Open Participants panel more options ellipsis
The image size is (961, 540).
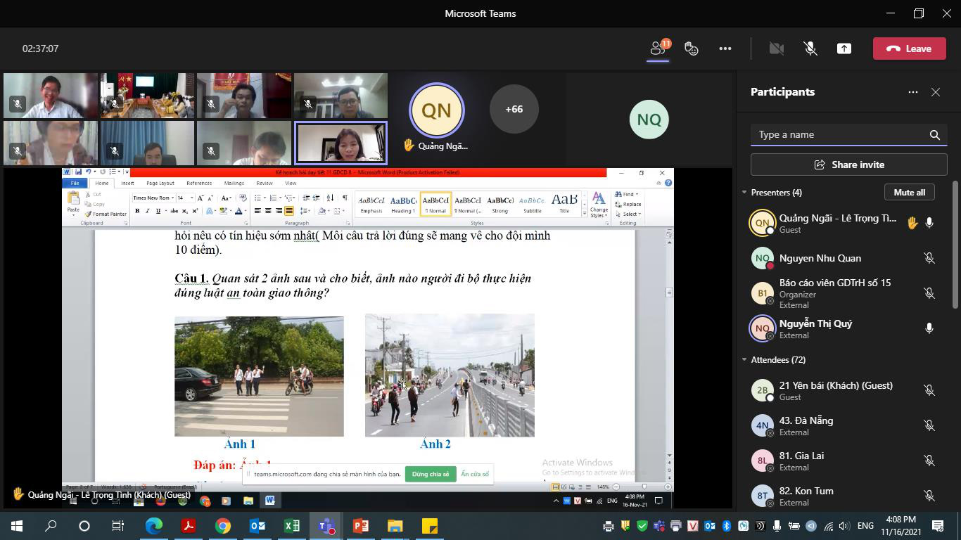coord(913,92)
